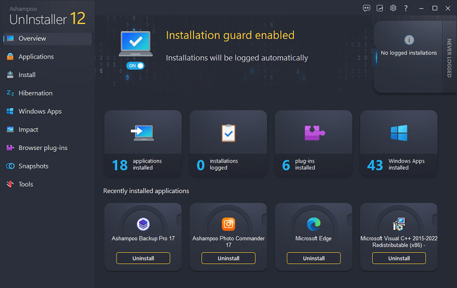Click the Impact chart icon in sidebar
Image resolution: width=457 pixels, height=288 pixels.
pyautogui.click(x=10, y=129)
